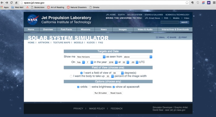Open the RSS link
216x117 pixels.
(166, 18)
